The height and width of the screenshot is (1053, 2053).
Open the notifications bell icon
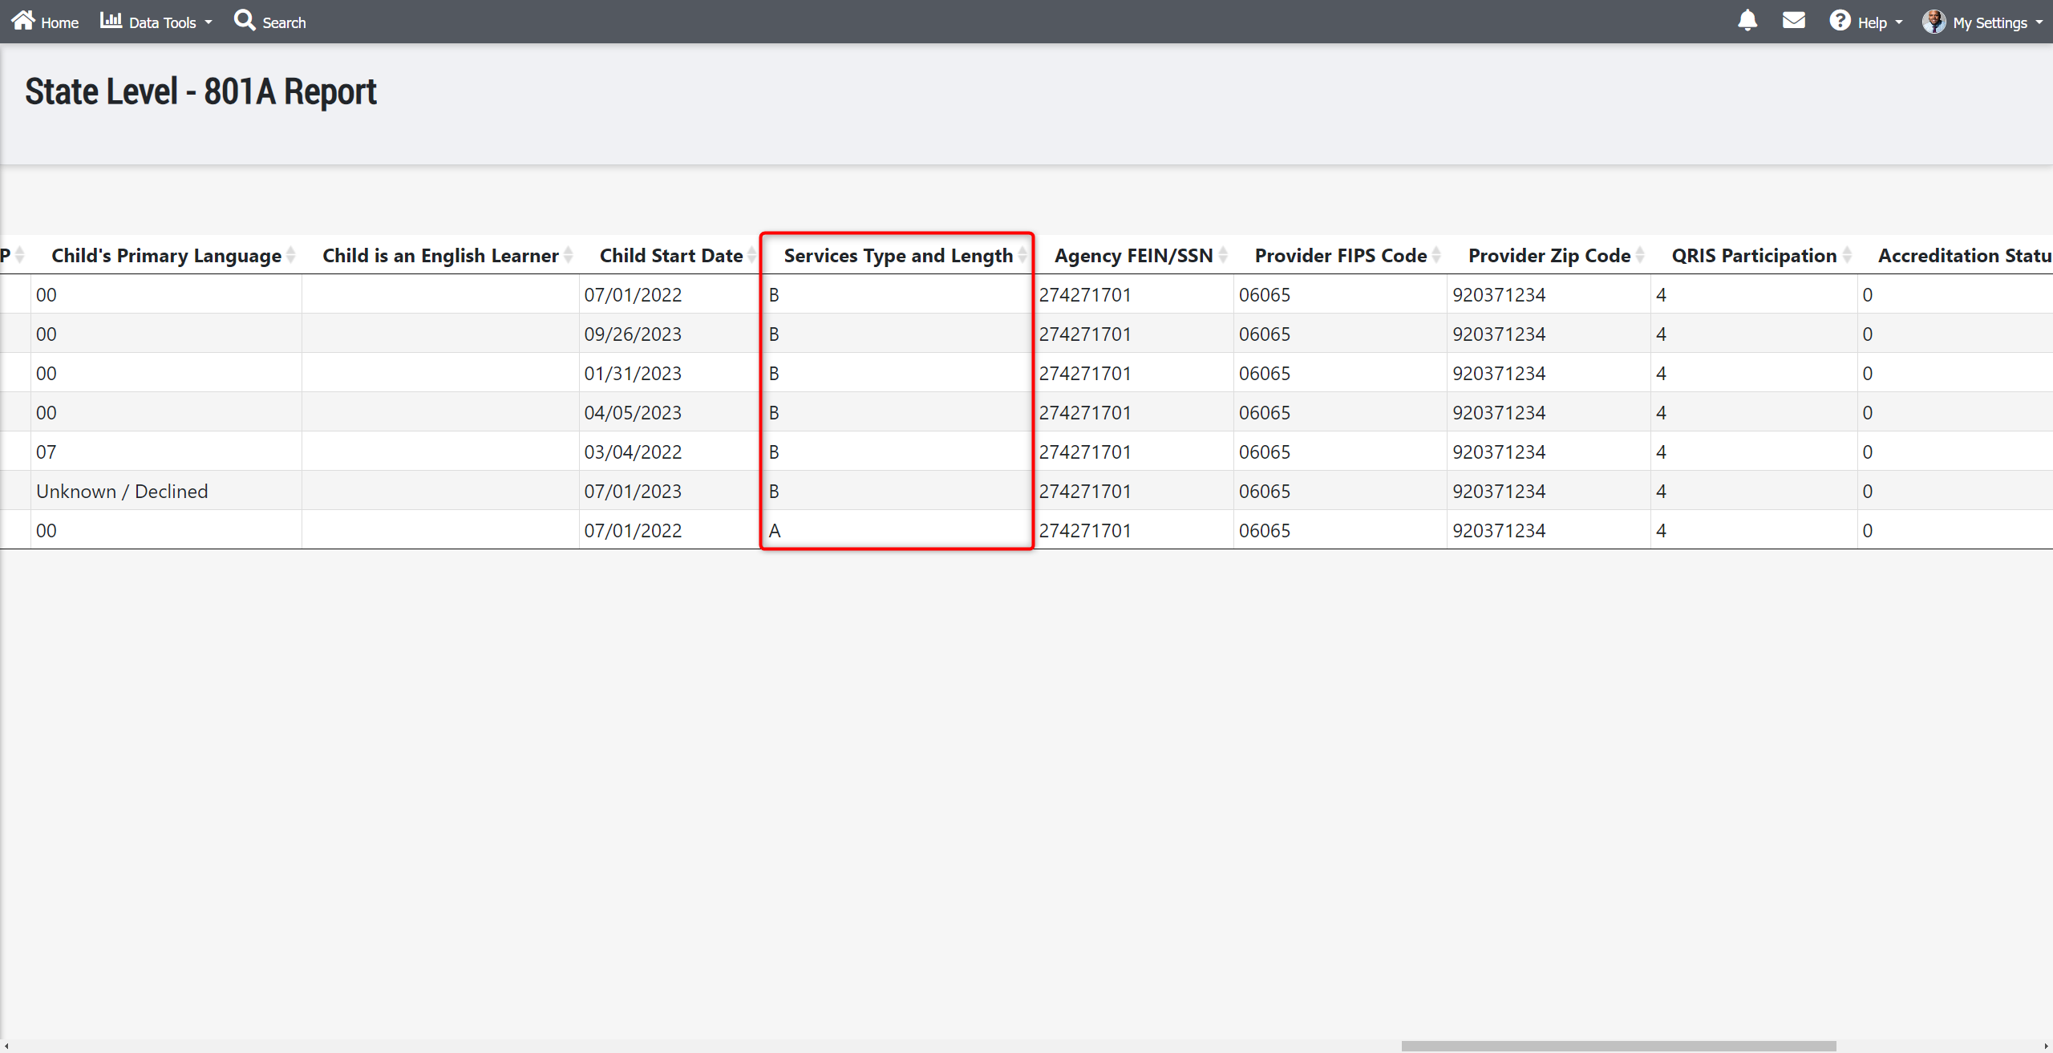coord(1747,21)
